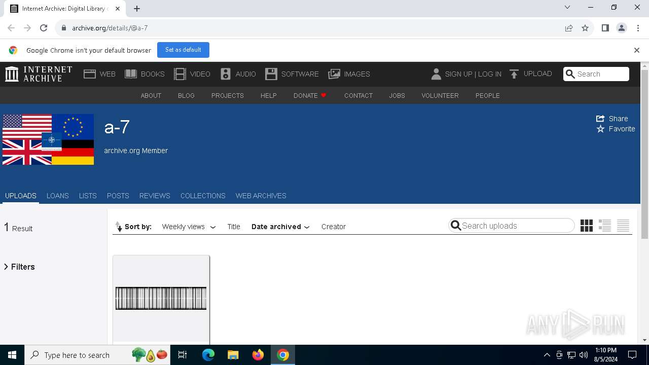
Task: Open the Contact link
Action: coord(358,95)
